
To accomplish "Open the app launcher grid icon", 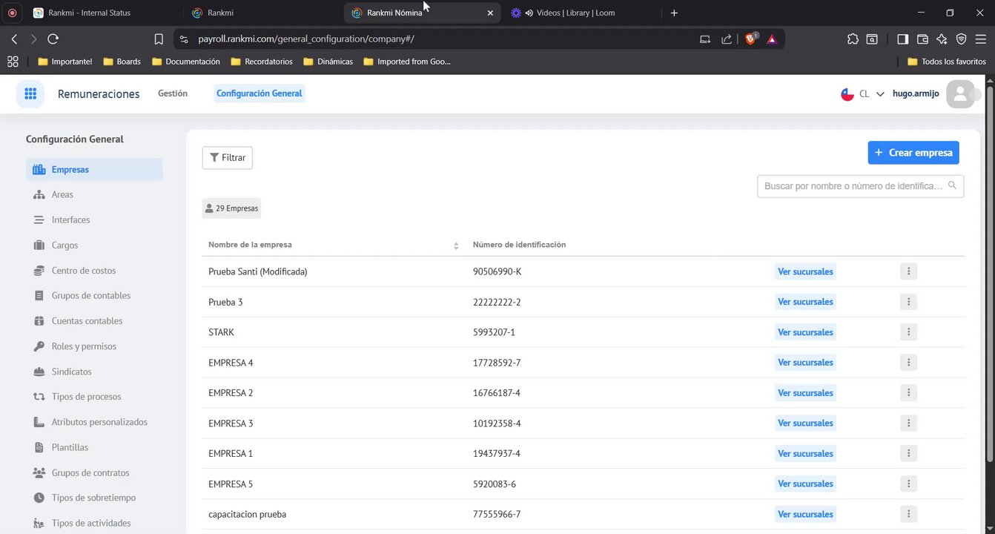I will point(30,94).
